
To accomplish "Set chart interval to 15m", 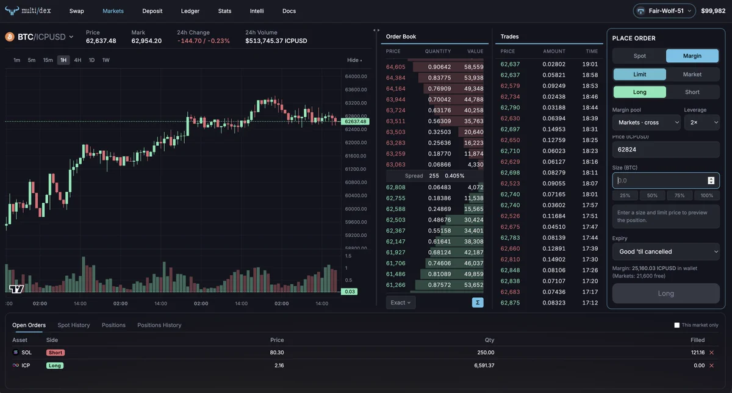I will click(48, 60).
